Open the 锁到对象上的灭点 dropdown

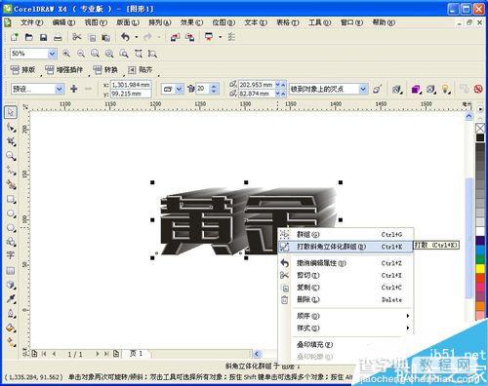coord(363,89)
